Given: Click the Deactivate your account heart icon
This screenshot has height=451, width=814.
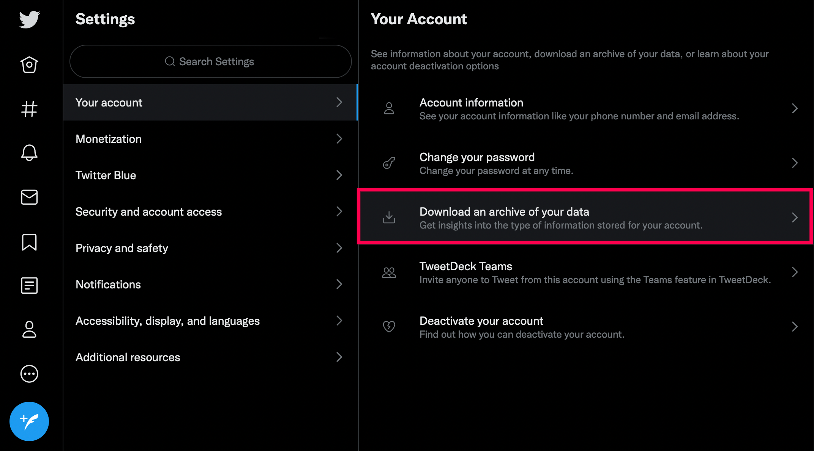Looking at the screenshot, I should coord(389,327).
